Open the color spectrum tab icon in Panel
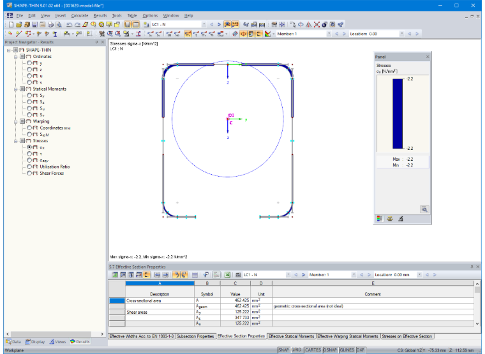The height and width of the screenshot is (354, 485). [379, 219]
